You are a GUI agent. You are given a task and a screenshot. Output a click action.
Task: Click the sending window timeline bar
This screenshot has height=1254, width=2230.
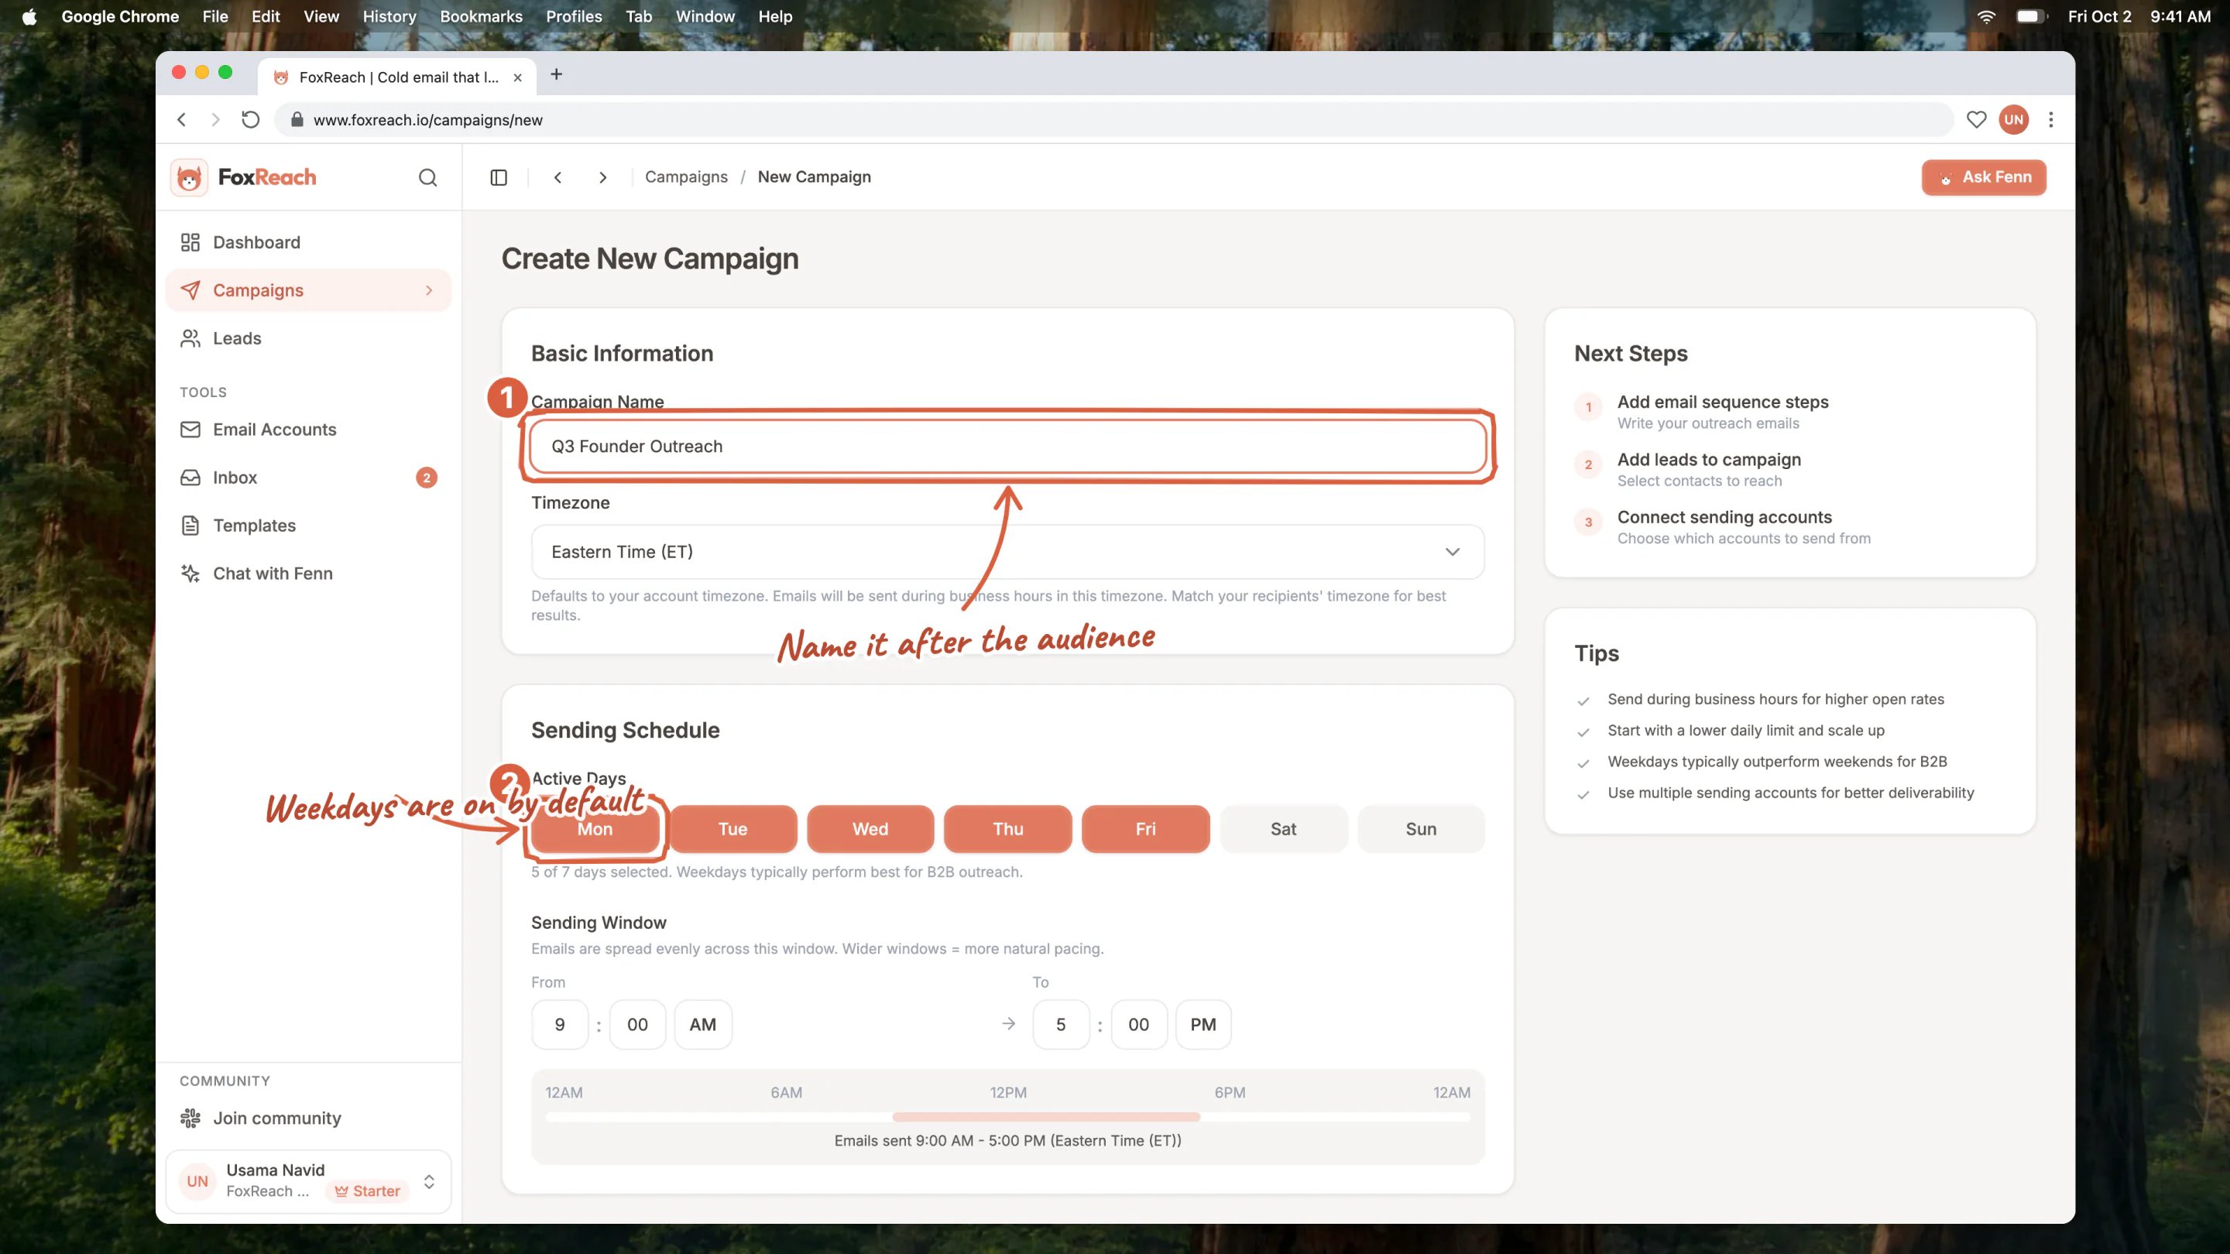coord(1007,1117)
